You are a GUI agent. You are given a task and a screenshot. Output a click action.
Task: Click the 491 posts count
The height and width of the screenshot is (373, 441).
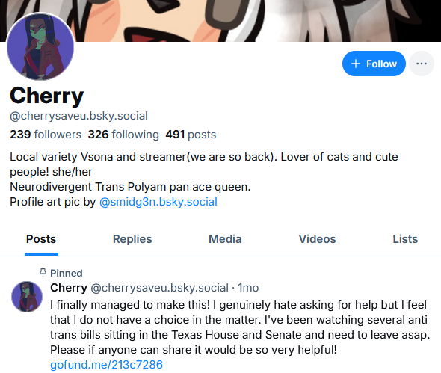click(191, 135)
